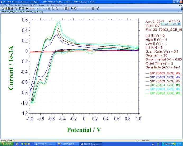Click the 'Low E (V) = -1' parameter
183x146 pixels.
coord(156,44)
